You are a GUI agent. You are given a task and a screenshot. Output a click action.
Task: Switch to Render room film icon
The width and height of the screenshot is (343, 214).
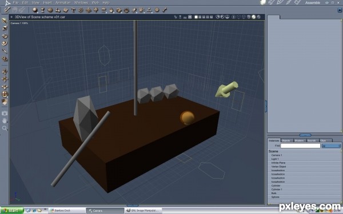(x=297, y=2)
